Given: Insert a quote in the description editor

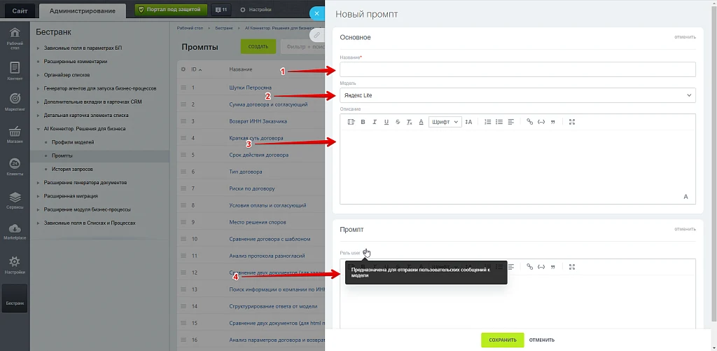Looking at the screenshot, I should 553,122.
